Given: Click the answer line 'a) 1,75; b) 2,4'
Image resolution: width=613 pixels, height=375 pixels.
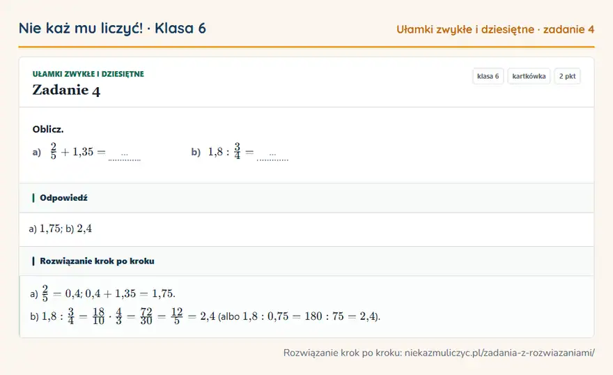Looking at the screenshot, I should [x=60, y=229].
